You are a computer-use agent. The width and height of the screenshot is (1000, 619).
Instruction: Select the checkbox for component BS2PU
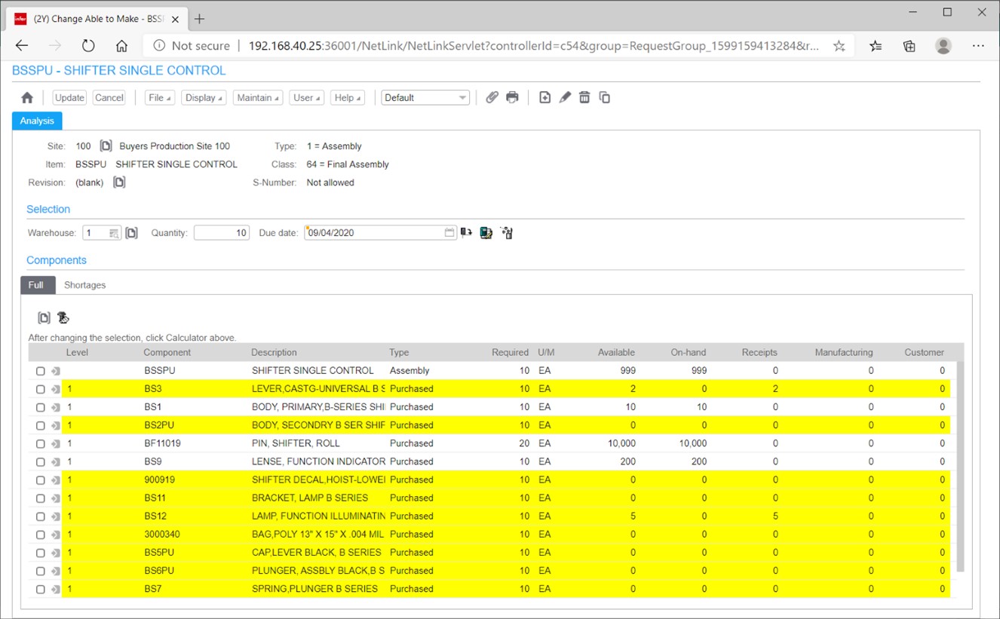[41, 425]
